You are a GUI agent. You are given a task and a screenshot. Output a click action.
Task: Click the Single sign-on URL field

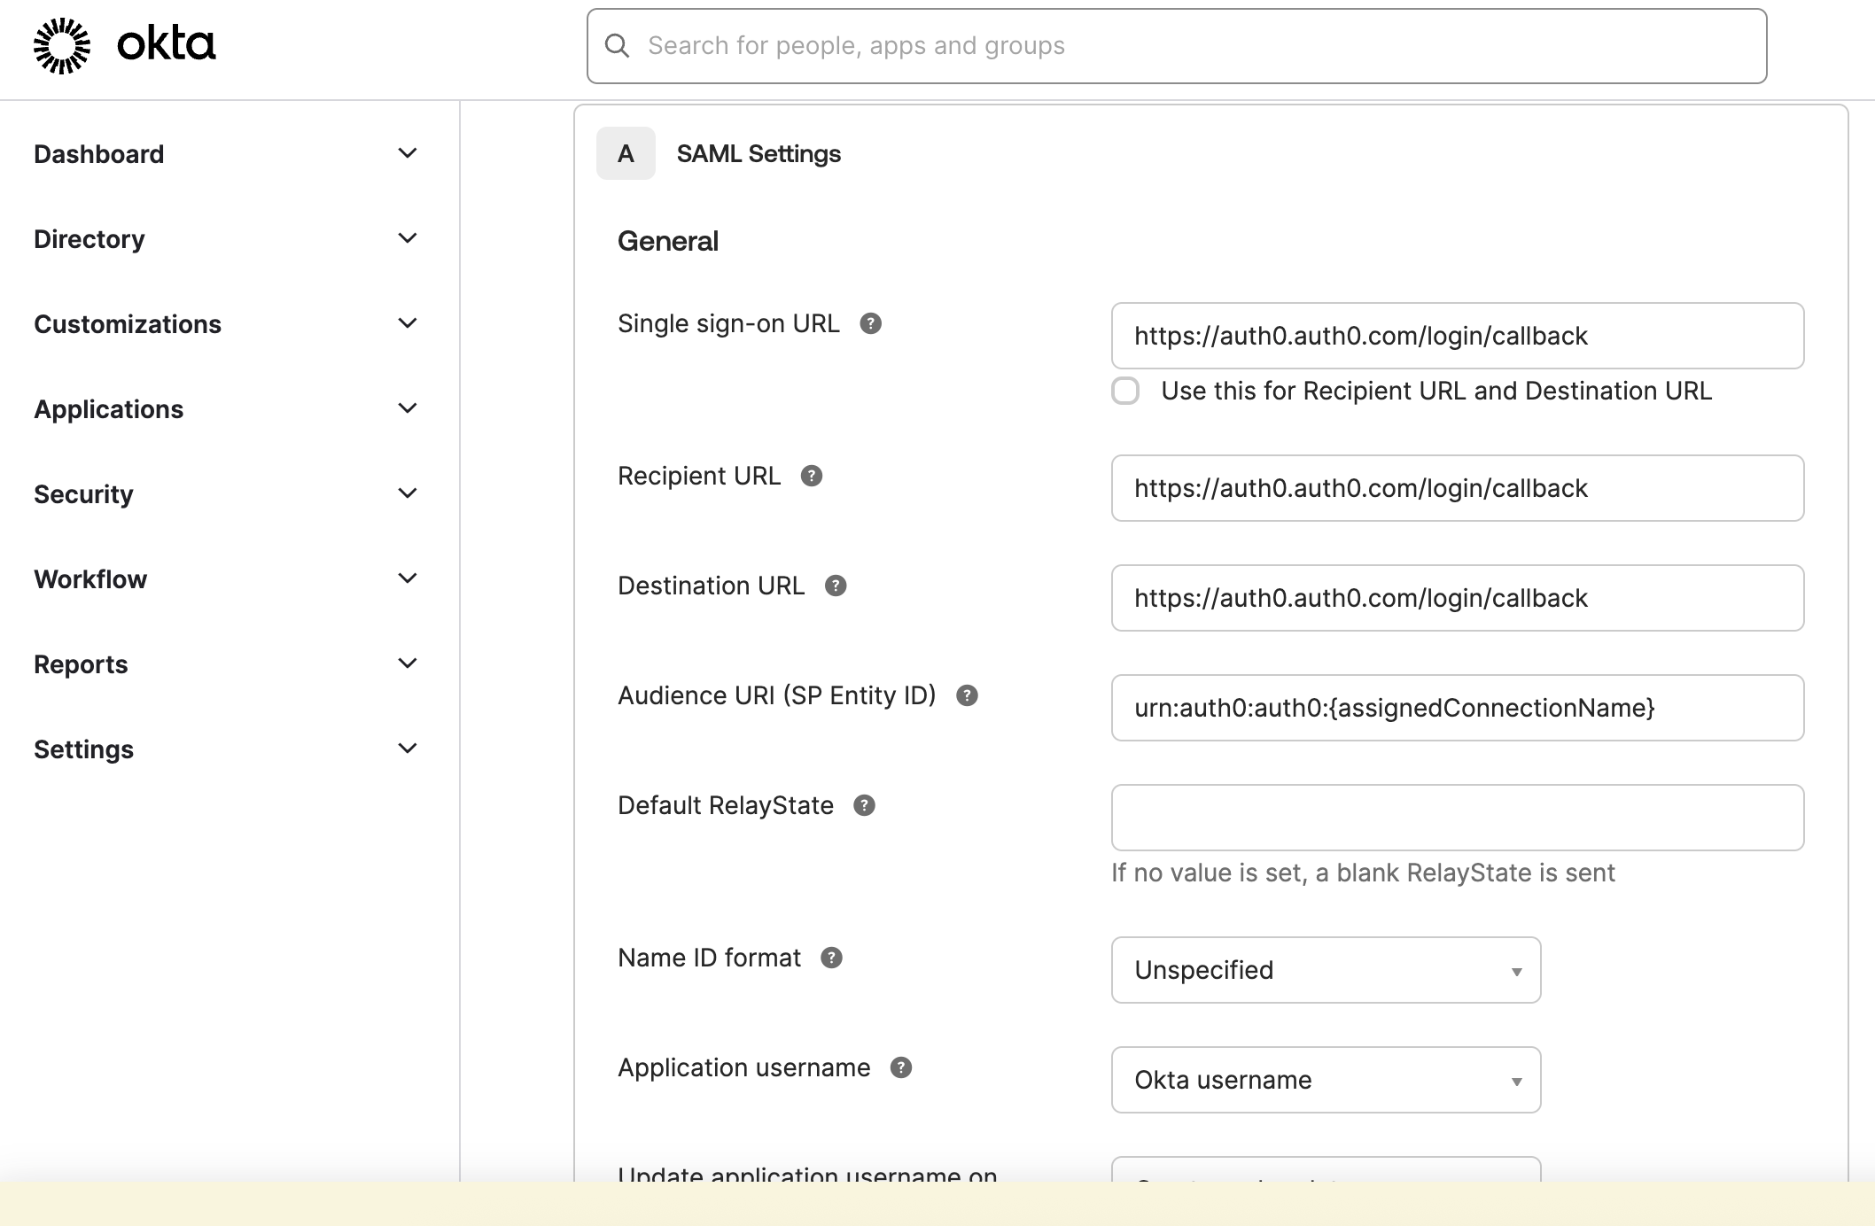click(1458, 336)
